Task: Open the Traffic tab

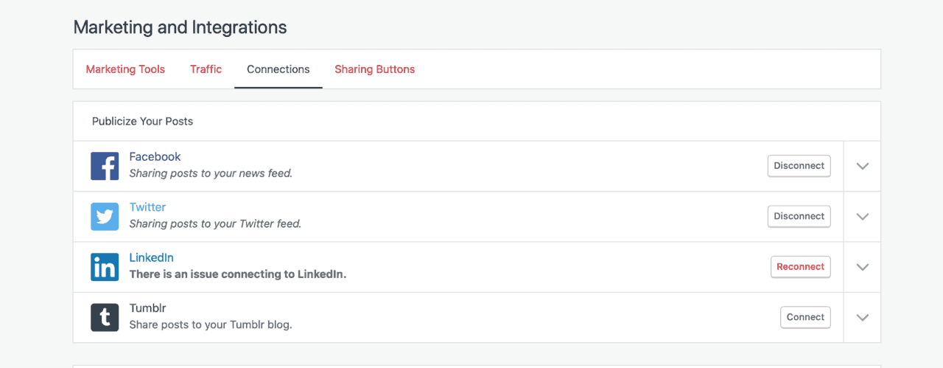Action: (x=206, y=69)
